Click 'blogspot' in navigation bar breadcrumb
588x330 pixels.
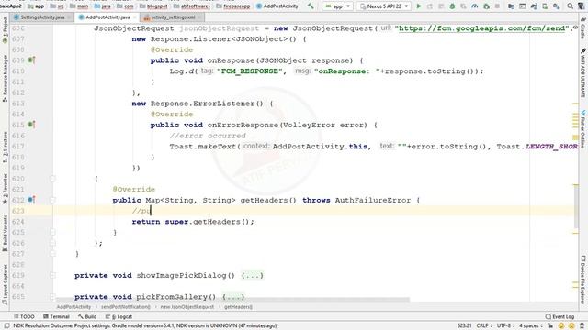coord(154,6)
